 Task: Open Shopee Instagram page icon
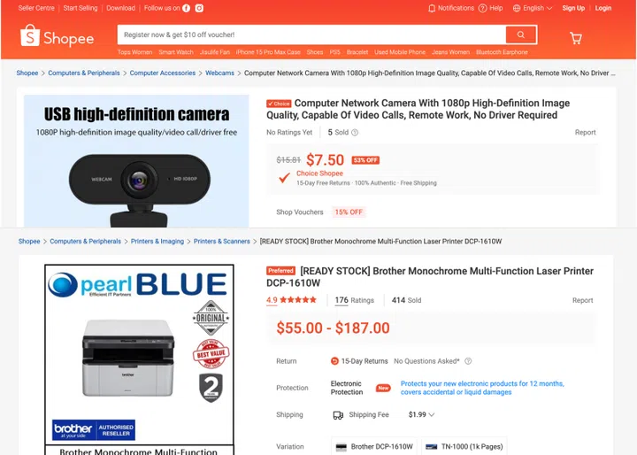point(199,8)
